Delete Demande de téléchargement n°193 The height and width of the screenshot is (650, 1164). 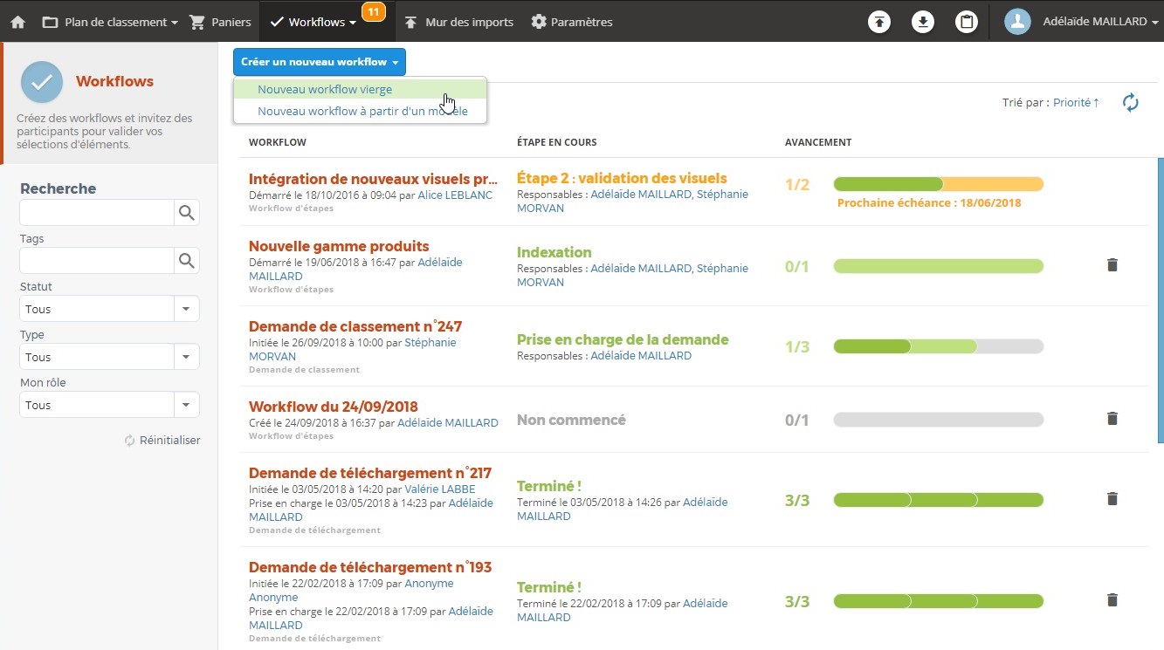[x=1112, y=600]
